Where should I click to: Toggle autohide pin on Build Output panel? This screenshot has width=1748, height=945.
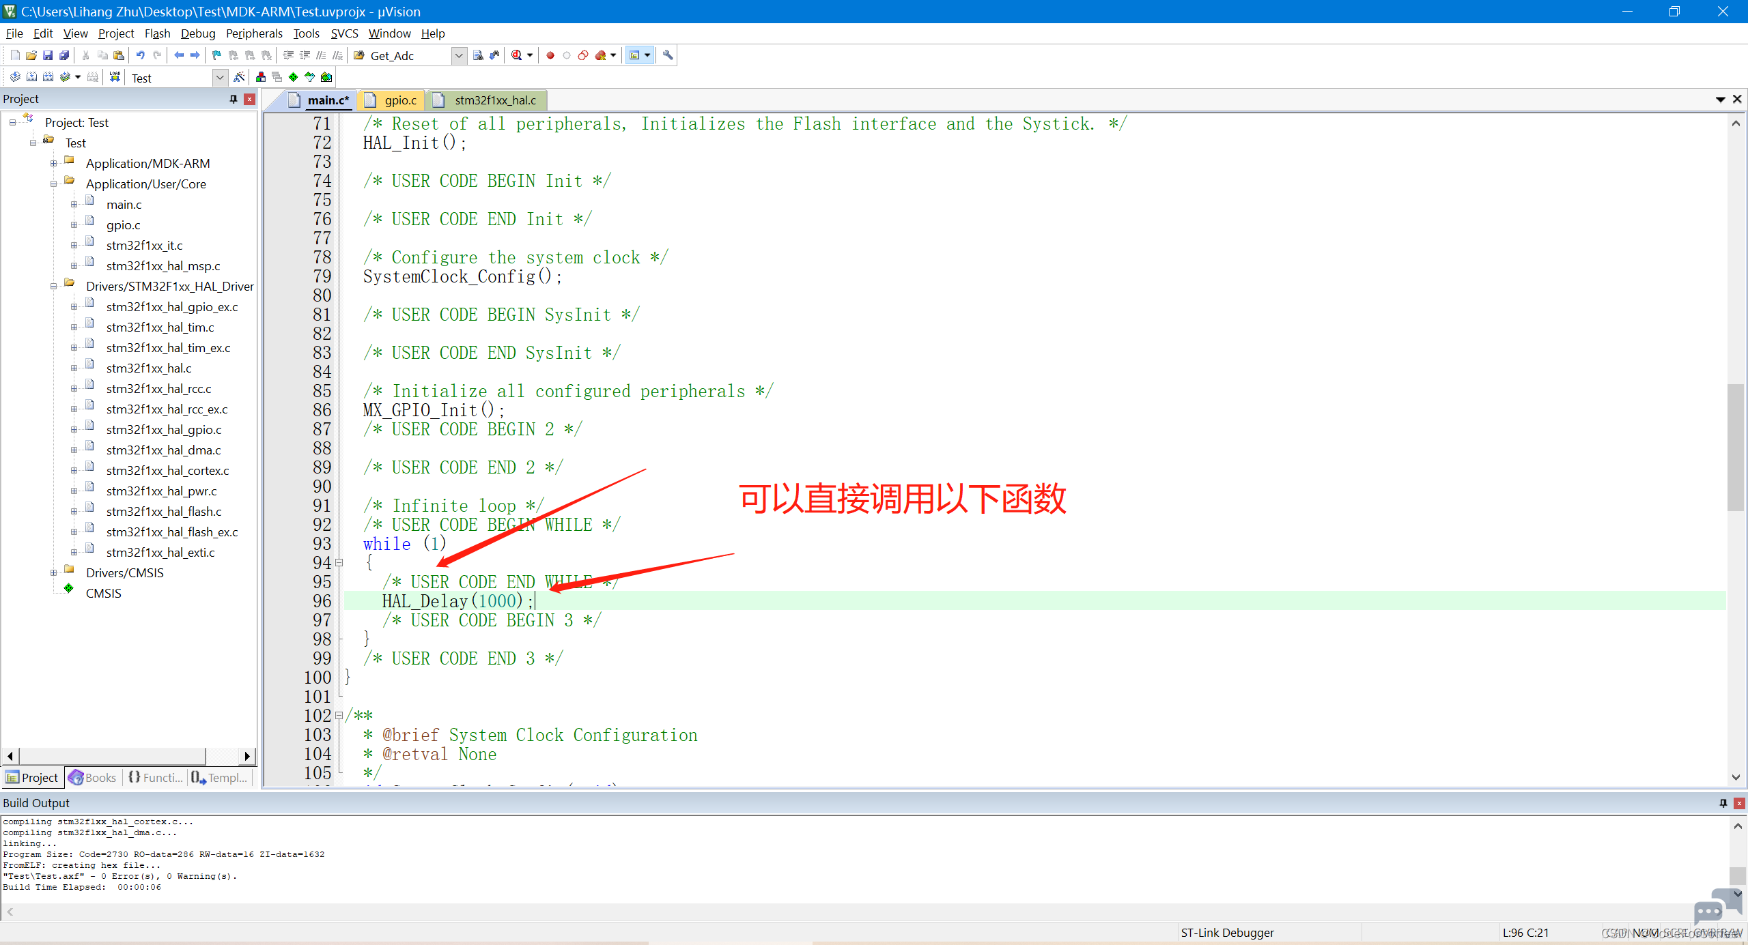point(1723,803)
